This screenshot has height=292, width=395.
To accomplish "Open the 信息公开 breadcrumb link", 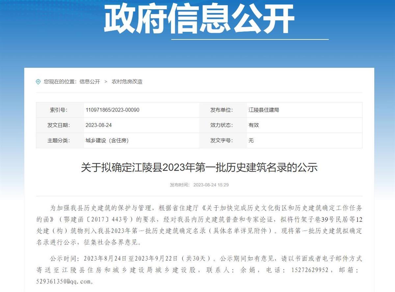I will pyautogui.click(x=90, y=82).
